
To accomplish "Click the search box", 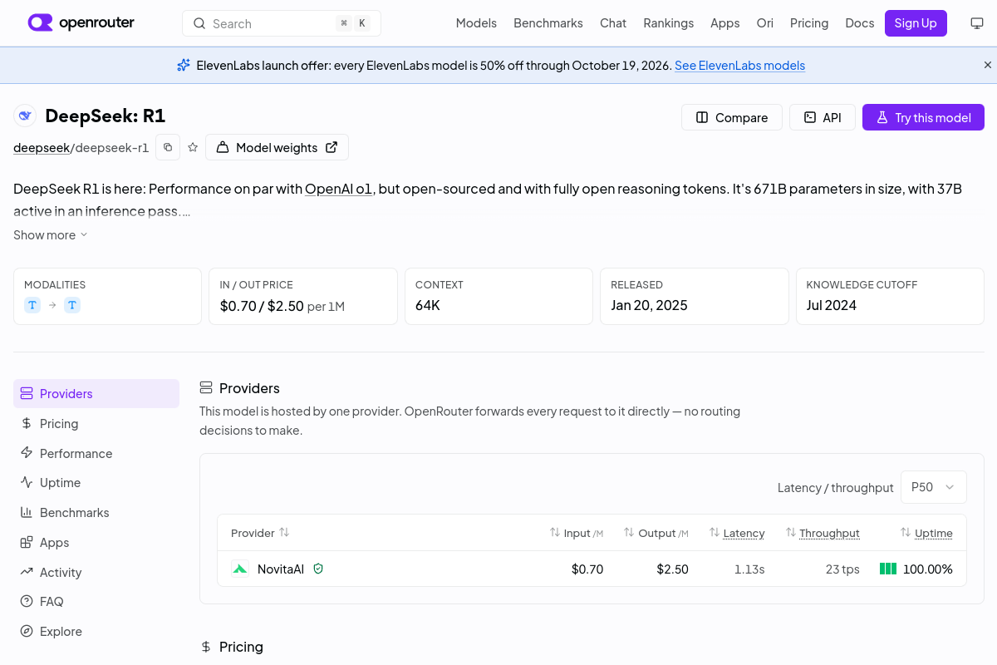I will (x=282, y=23).
